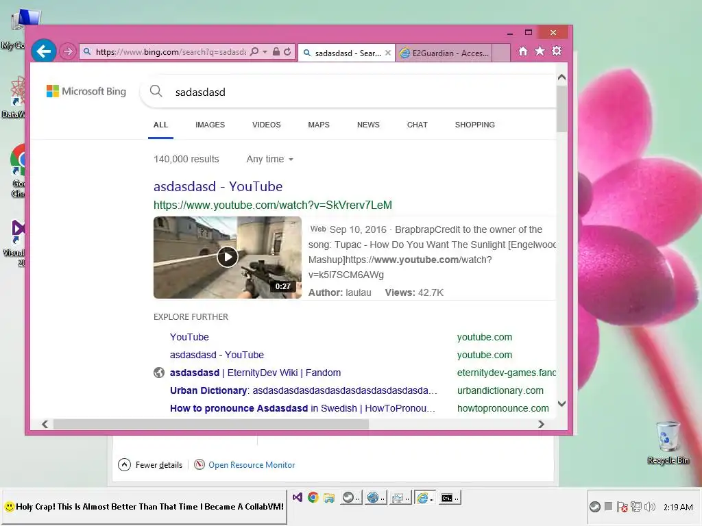Click the globe icon beside EternityDev Wiki
The width and height of the screenshot is (702, 526).
pyautogui.click(x=159, y=373)
